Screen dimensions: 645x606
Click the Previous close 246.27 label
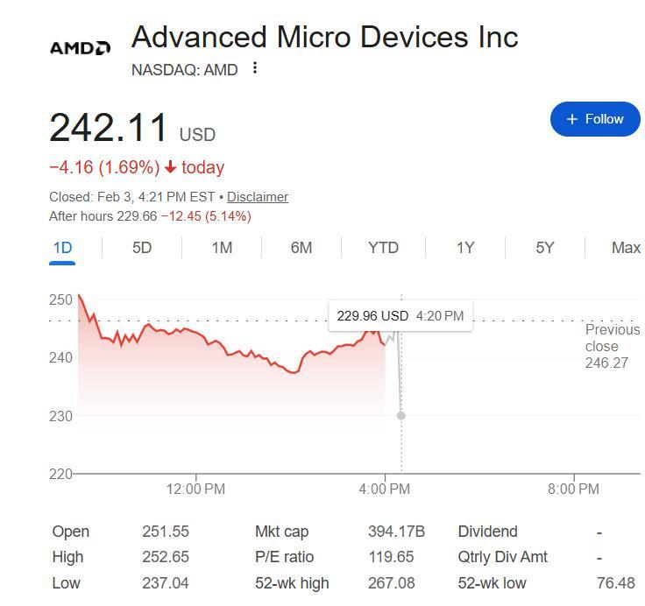(612, 346)
